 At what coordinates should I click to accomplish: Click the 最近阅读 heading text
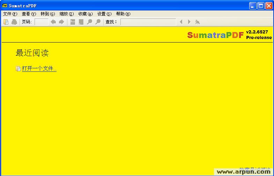32,53
